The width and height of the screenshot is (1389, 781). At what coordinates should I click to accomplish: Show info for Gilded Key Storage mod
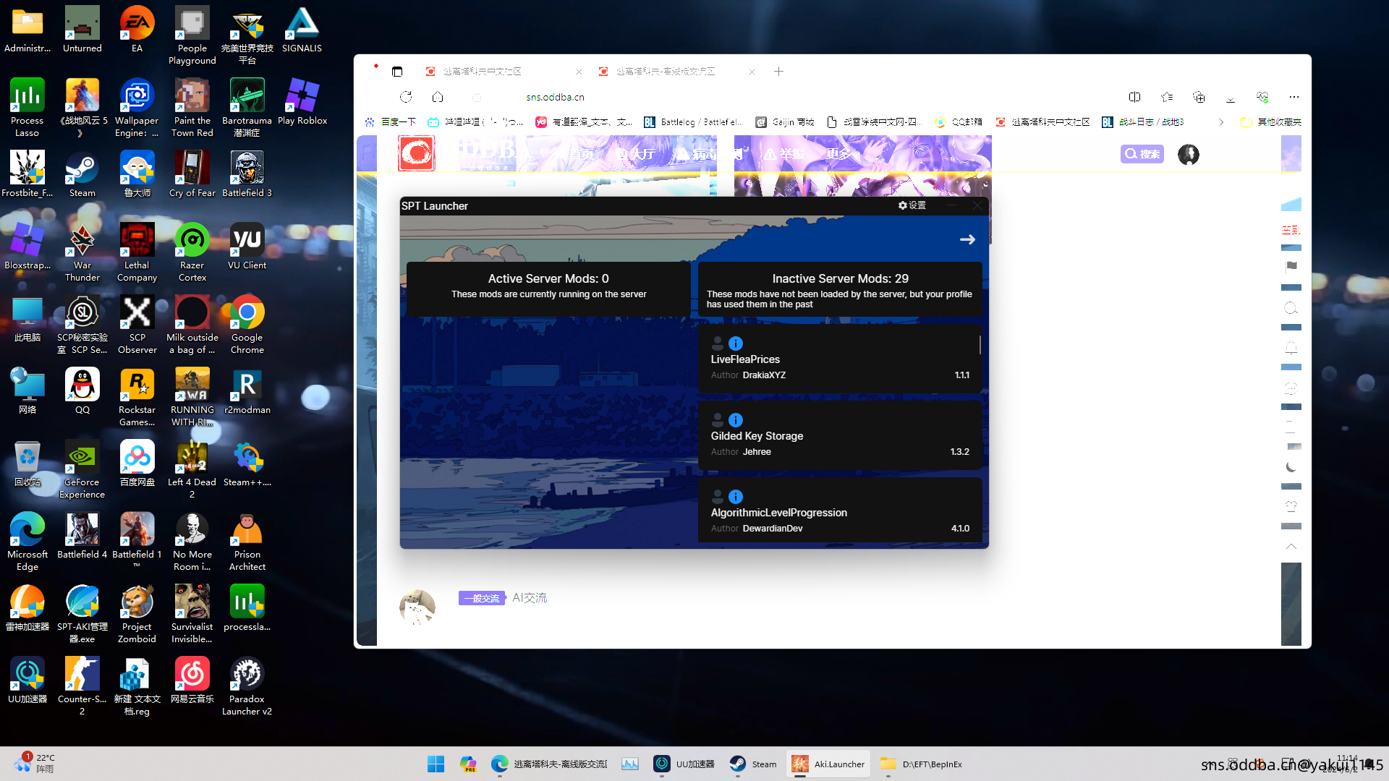point(735,420)
